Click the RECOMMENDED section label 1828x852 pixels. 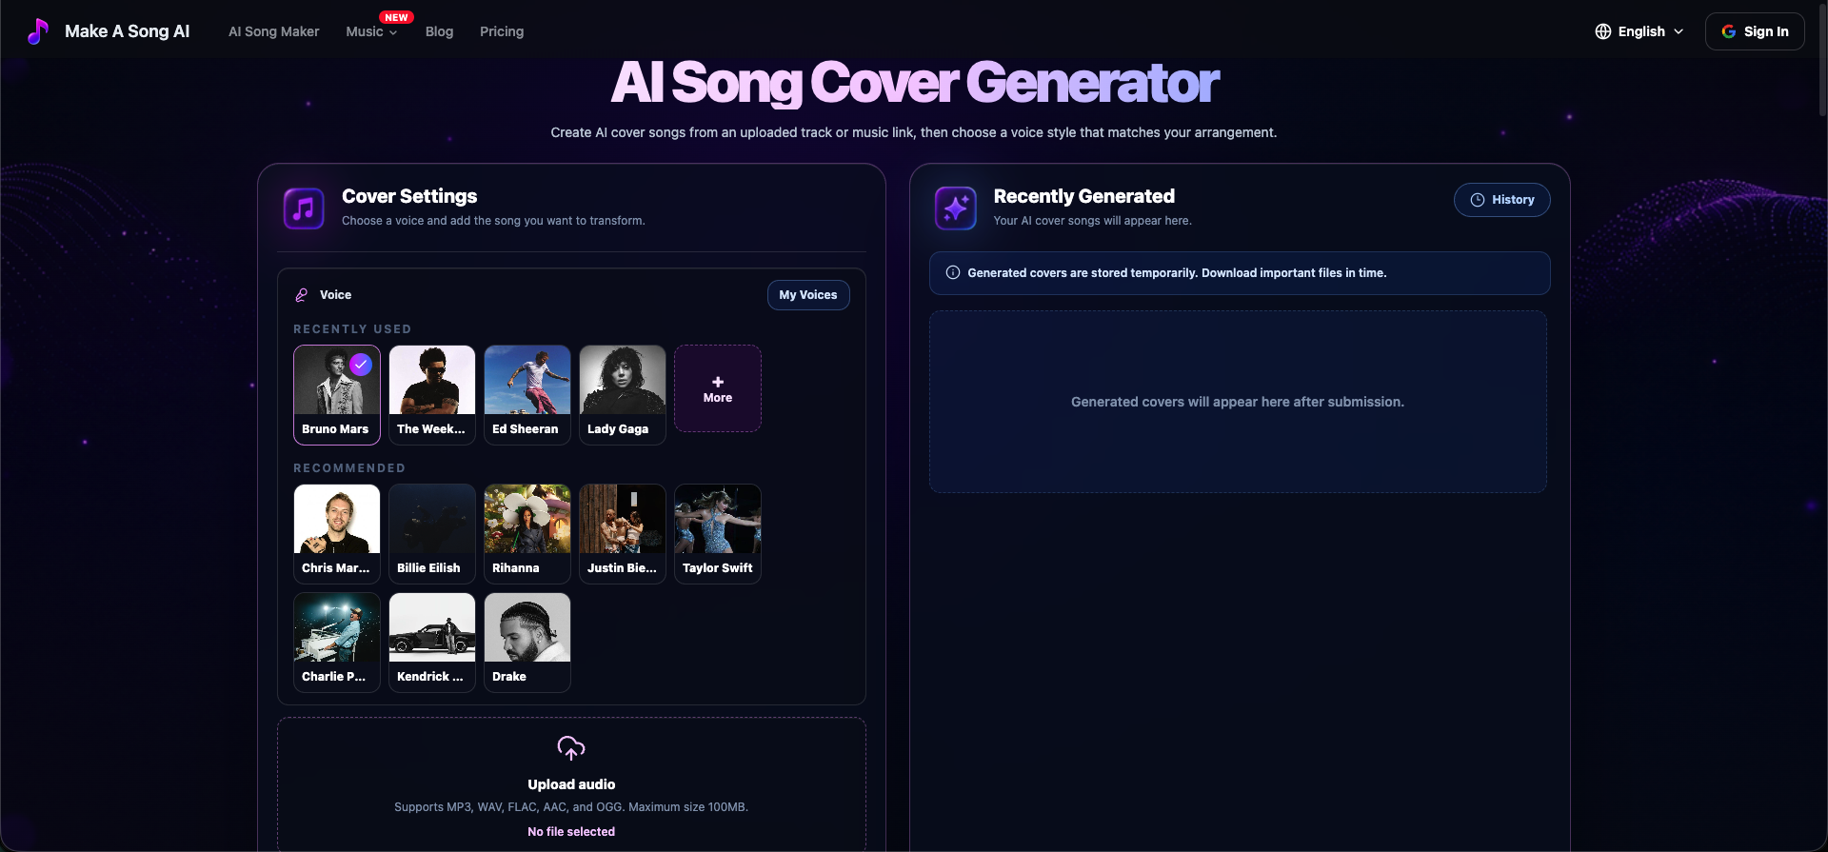click(349, 468)
